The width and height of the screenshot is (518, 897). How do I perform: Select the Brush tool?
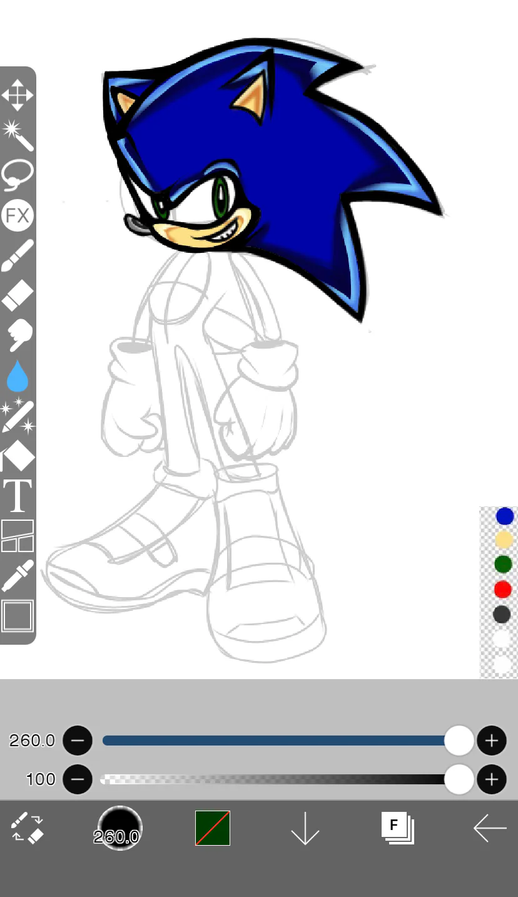point(18,255)
